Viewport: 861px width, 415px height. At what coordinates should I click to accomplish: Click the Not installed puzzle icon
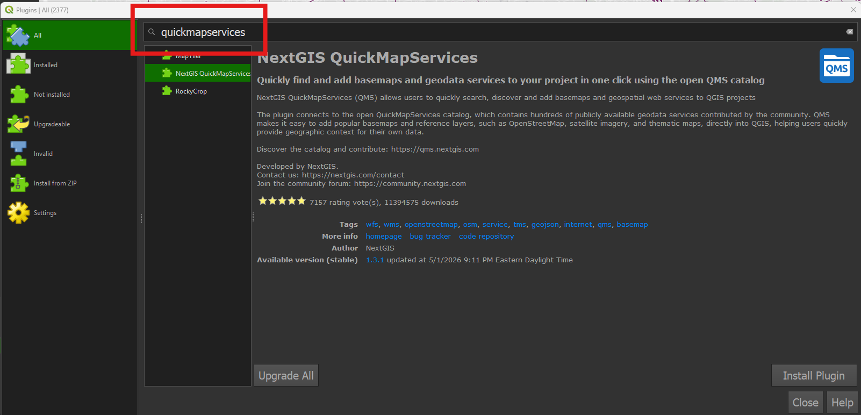click(19, 95)
